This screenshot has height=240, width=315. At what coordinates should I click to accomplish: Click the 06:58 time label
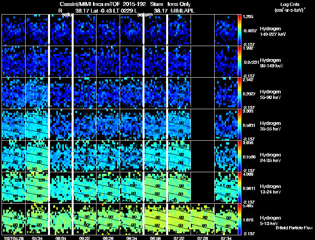[x=155, y=238]
